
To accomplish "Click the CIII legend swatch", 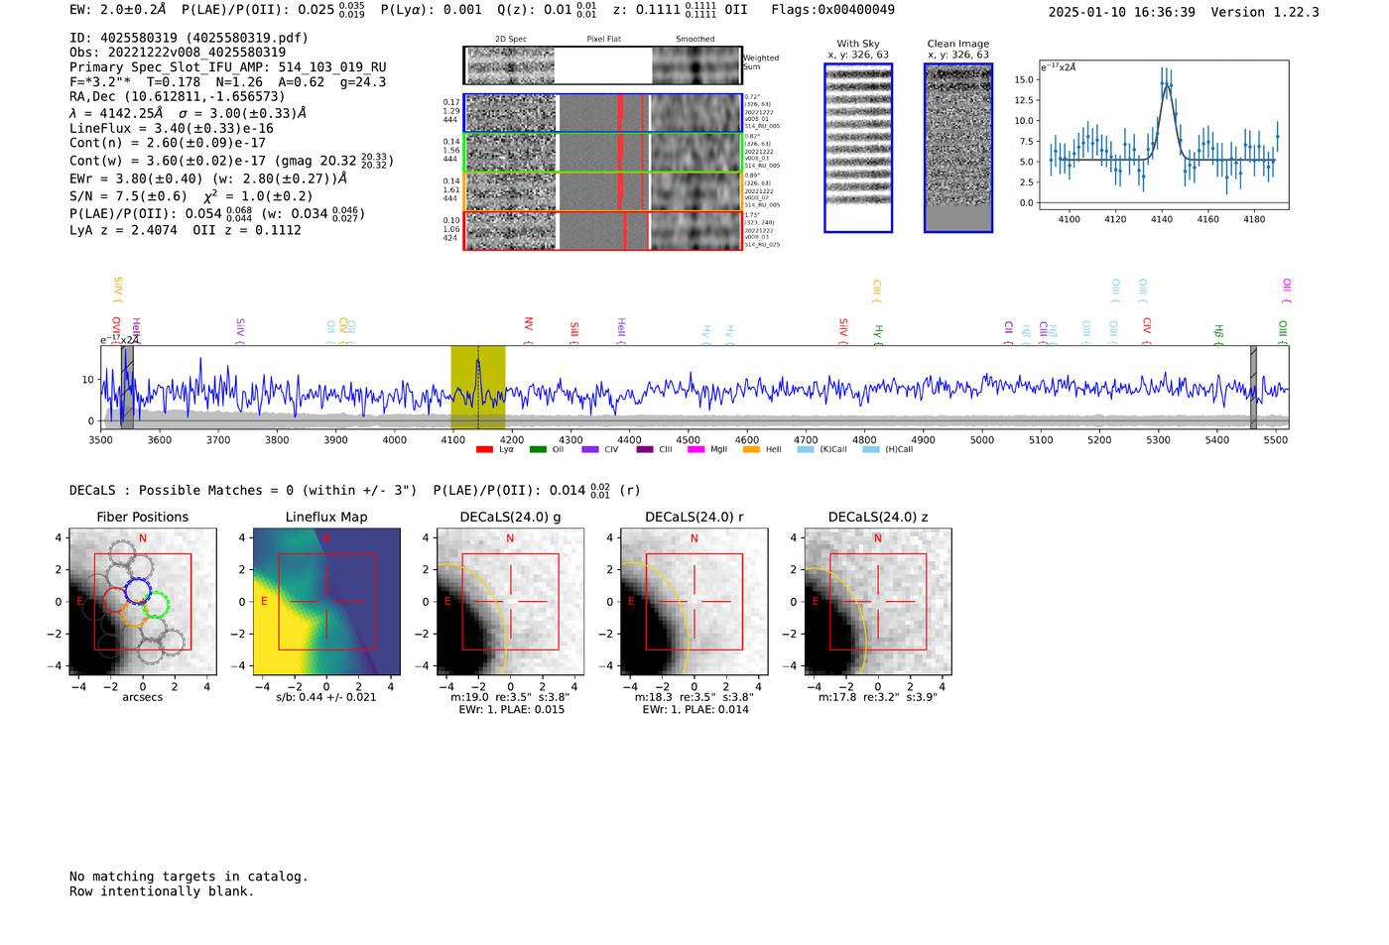I will [x=645, y=449].
